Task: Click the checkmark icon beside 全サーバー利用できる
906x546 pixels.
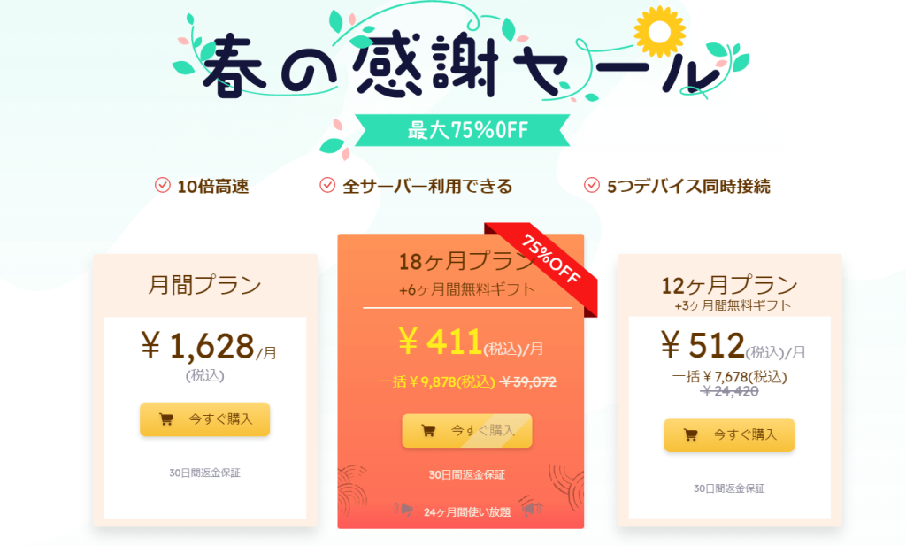Action: click(x=326, y=185)
